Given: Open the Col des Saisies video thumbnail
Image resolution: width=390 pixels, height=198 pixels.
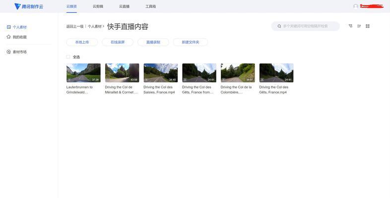Looking at the screenshot, I should point(161,73).
